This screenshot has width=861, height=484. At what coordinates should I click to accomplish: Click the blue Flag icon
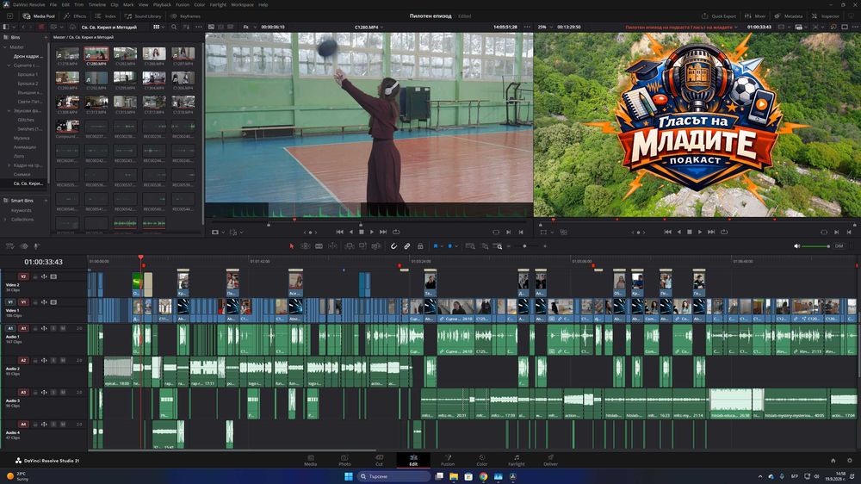436,246
